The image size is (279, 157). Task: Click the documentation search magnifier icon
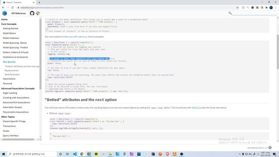[x=230, y=13]
